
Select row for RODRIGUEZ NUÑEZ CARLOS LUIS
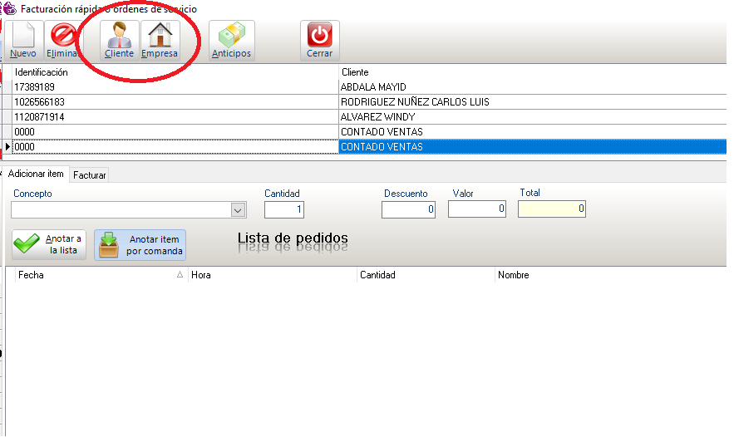[x=414, y=102]
